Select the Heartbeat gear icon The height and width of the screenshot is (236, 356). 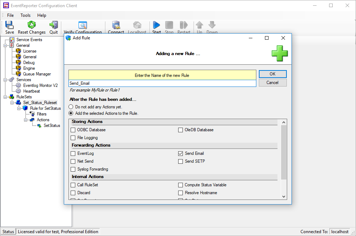coord(18,91)
